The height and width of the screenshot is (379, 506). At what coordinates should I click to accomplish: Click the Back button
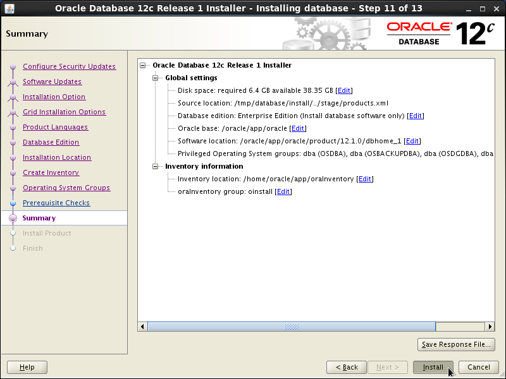tap(346, 367)
